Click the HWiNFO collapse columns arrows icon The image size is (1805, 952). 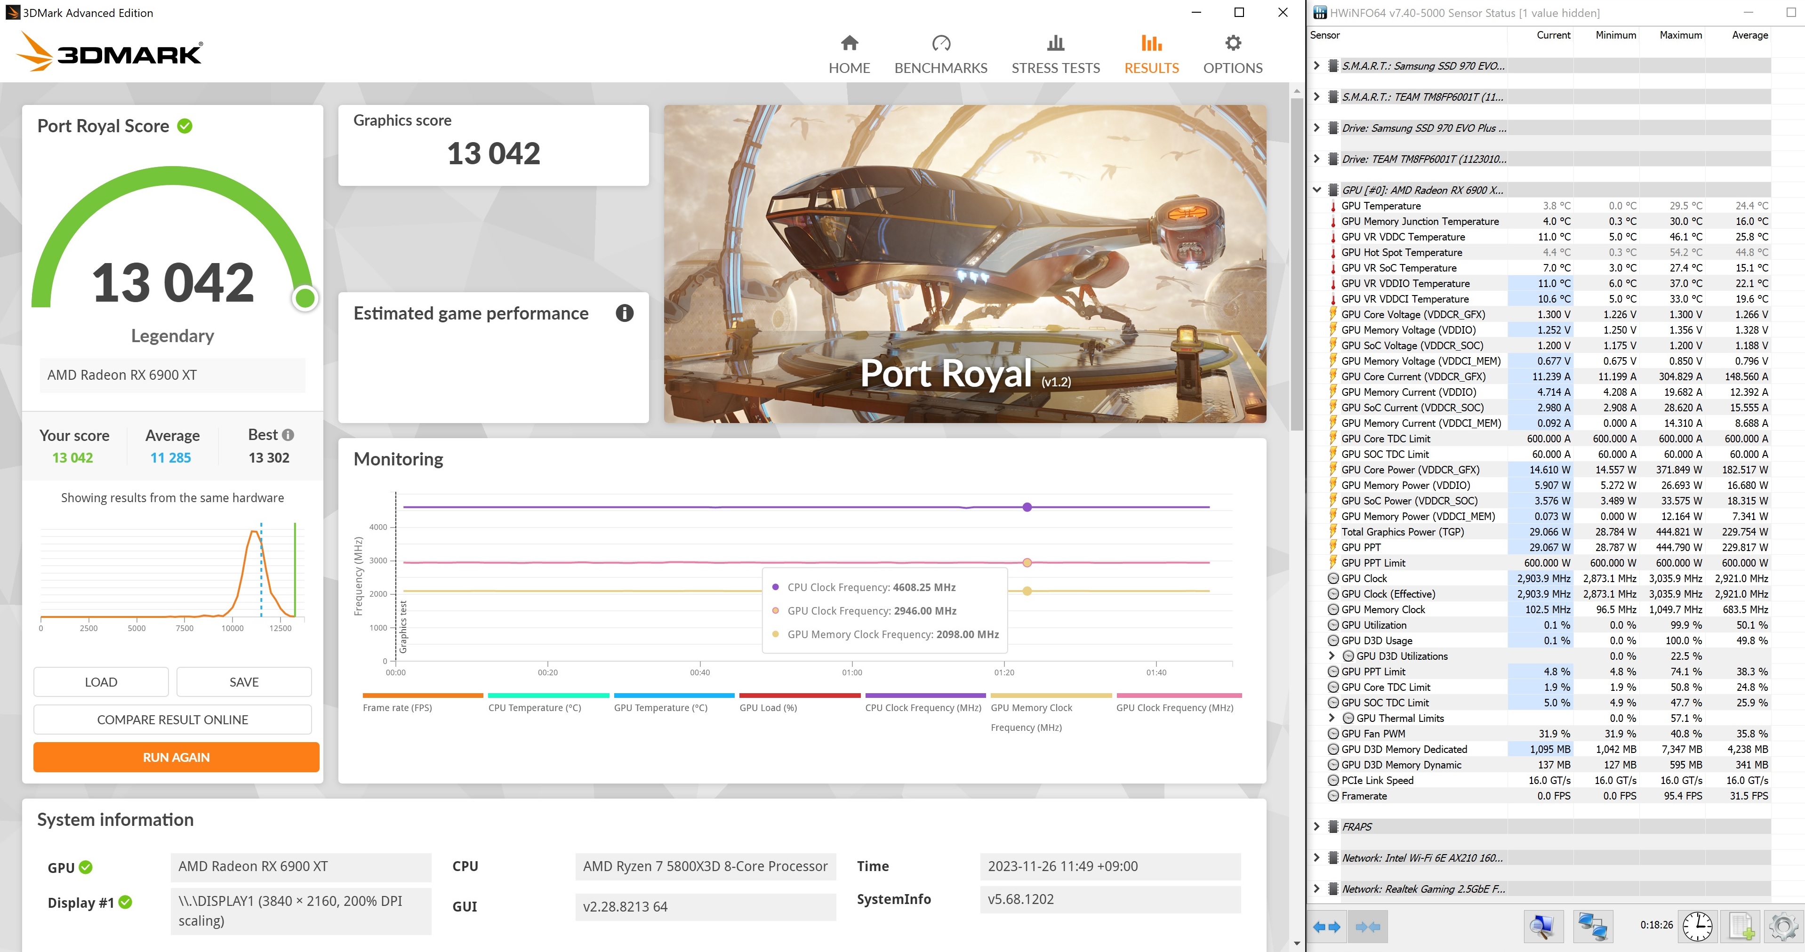click(1367, 927)
